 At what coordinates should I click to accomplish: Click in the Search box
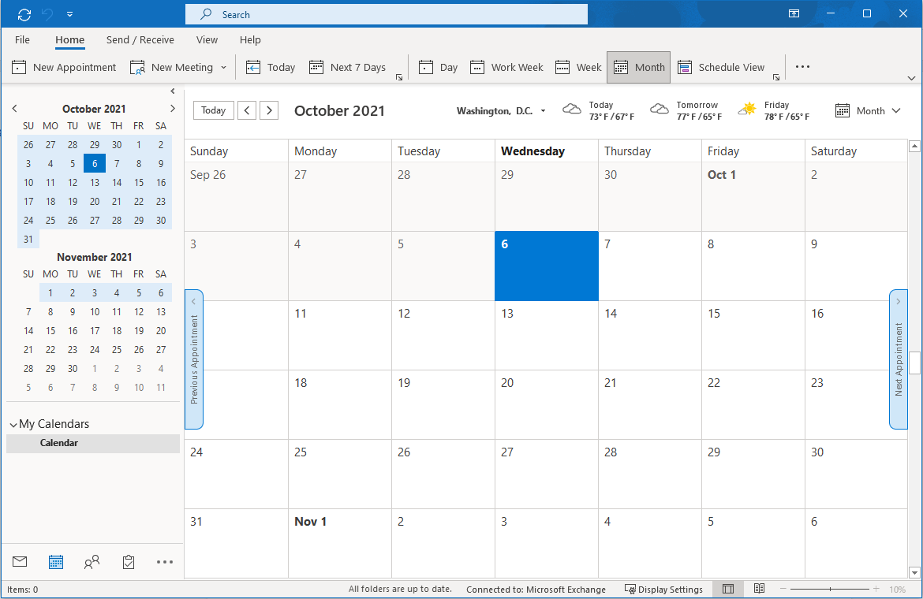(x=387, y=14)
